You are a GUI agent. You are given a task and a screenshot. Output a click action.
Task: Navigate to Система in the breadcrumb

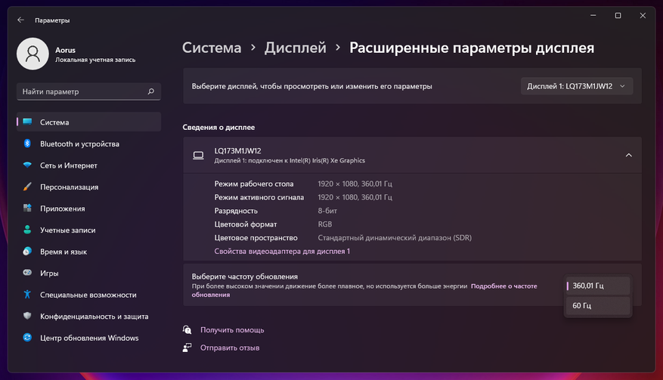tap(212, 48)
